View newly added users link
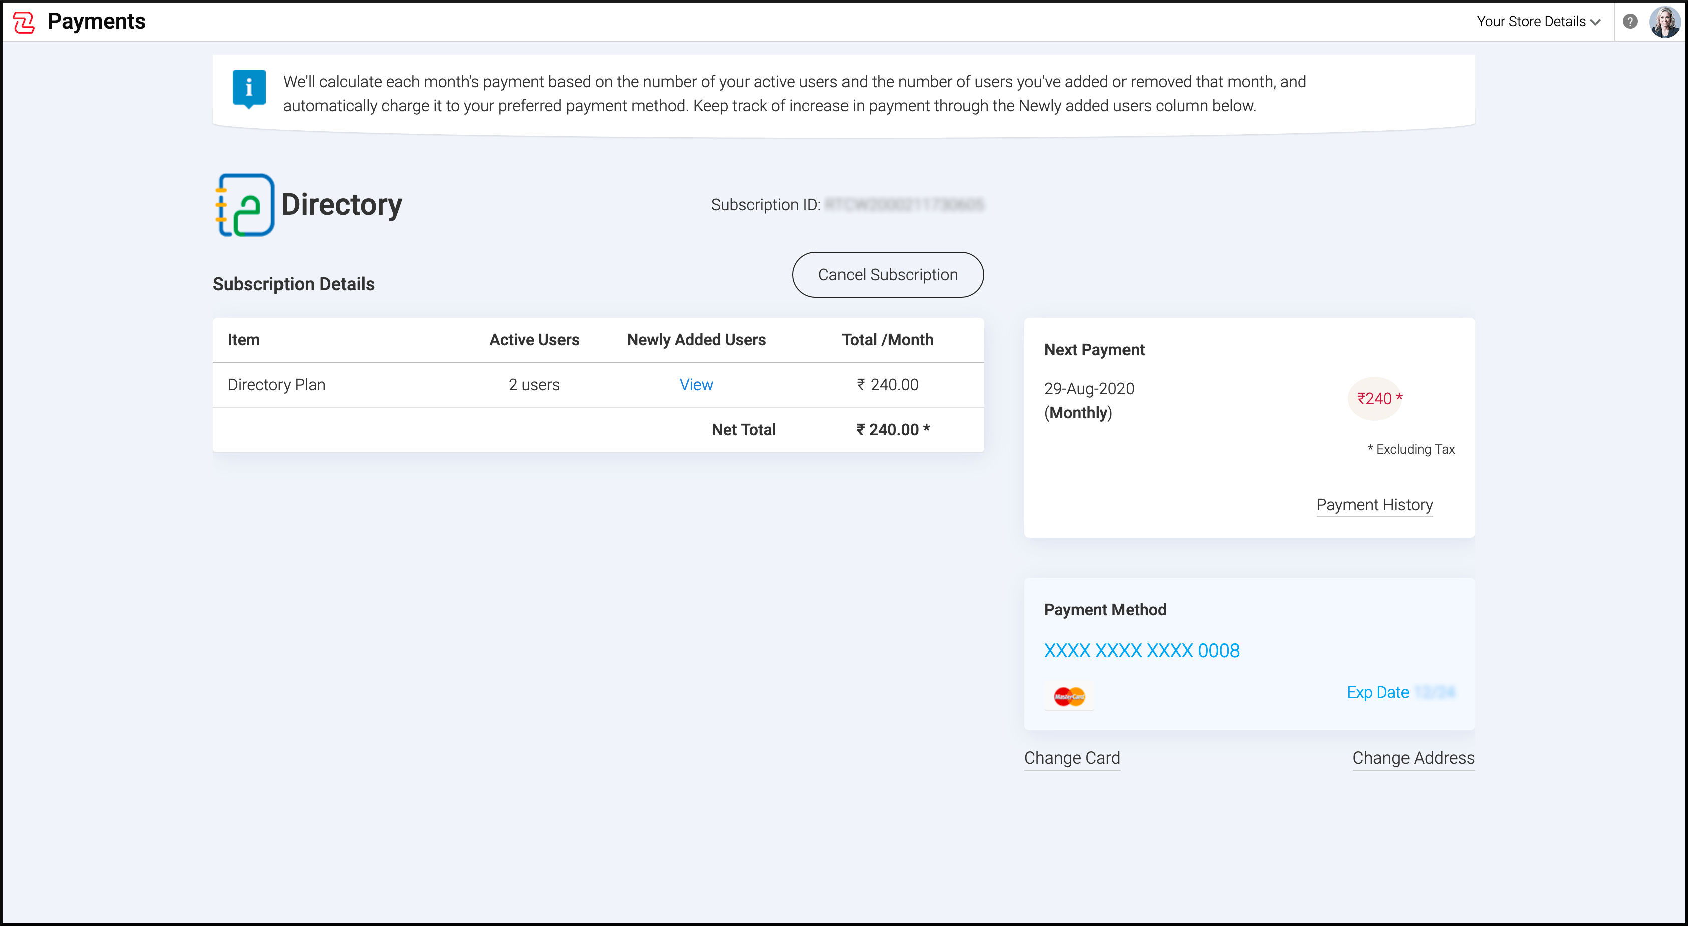 695,385
